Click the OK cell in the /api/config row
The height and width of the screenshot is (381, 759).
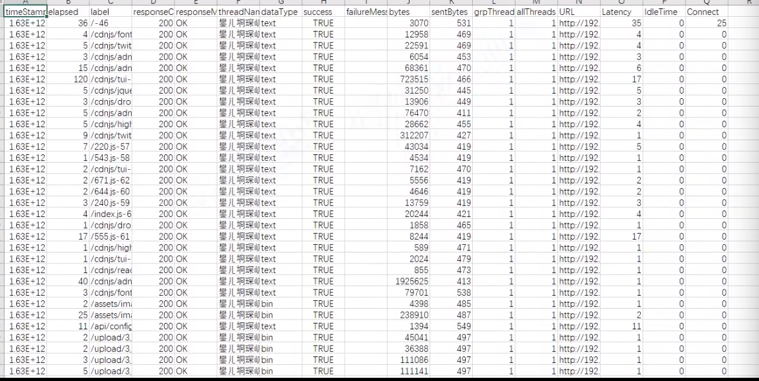pos(196,326)
